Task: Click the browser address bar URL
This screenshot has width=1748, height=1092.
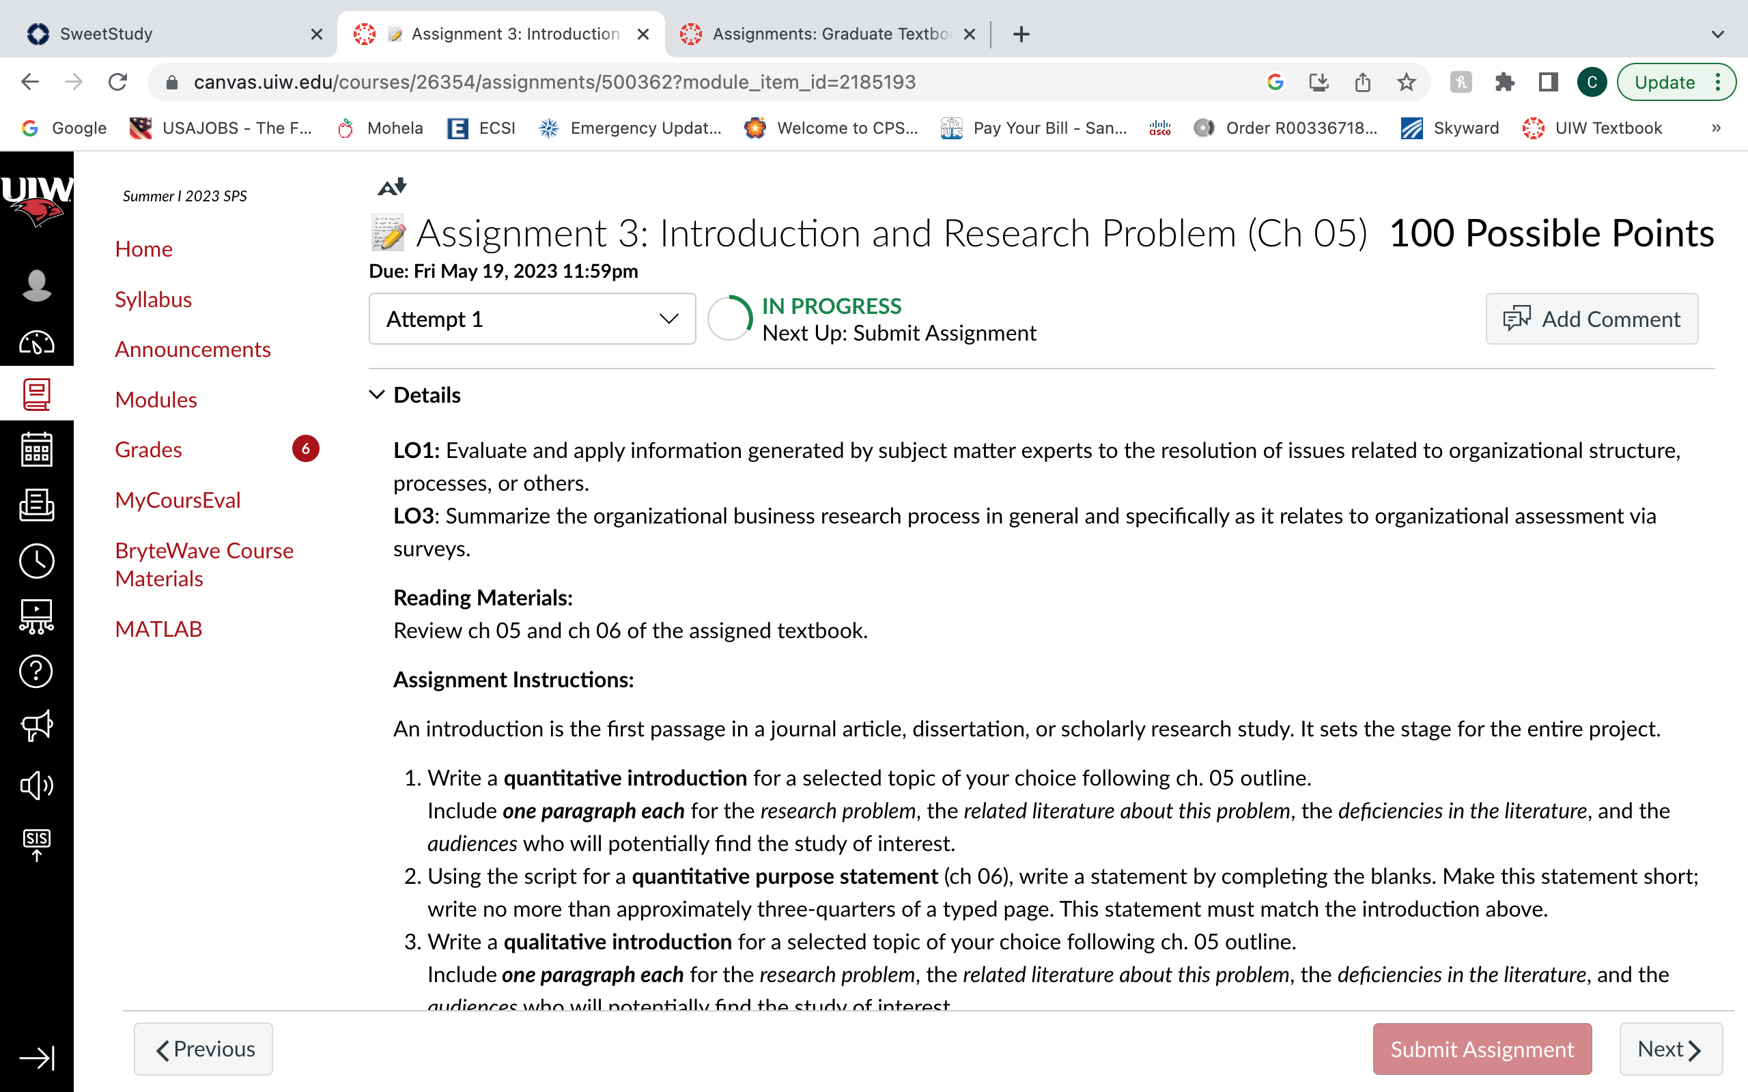Action: 554,83
